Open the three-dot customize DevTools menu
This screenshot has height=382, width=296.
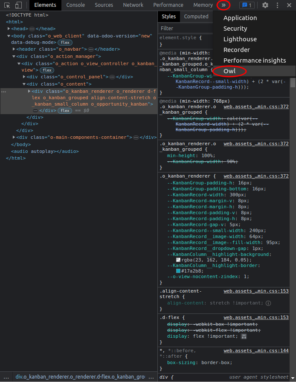pos(278,5)
